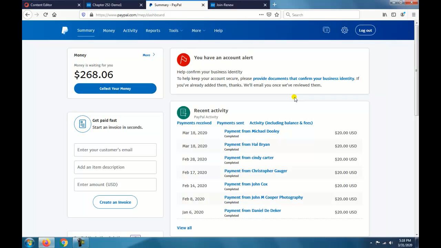Open the PayPal settings gear
Viewport: 441px width, 248px height.
pos(344,30)
